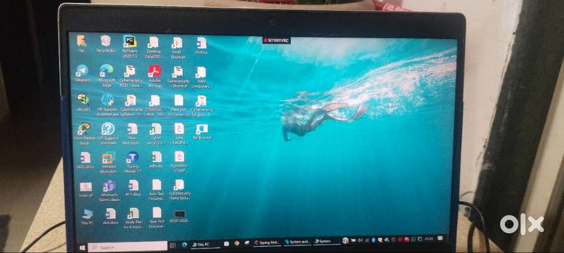Open the Excel Shortcut desktop icon
564x253 pixels.
178,48
